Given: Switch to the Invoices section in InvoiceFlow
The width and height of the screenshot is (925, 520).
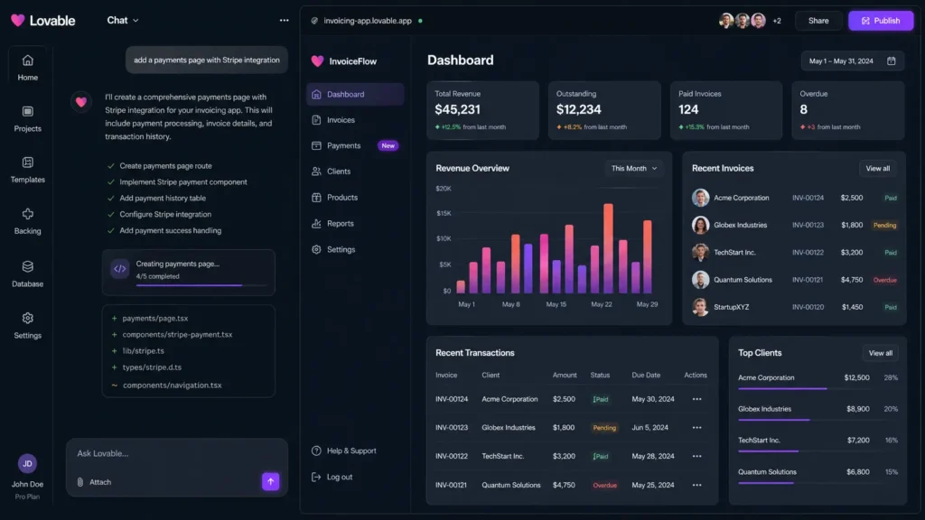Looking at the screenshot, I should tap(342, 119).
